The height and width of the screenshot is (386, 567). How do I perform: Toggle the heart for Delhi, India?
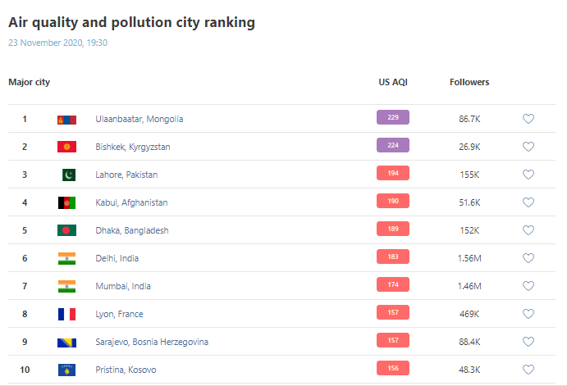pos(528,259)
